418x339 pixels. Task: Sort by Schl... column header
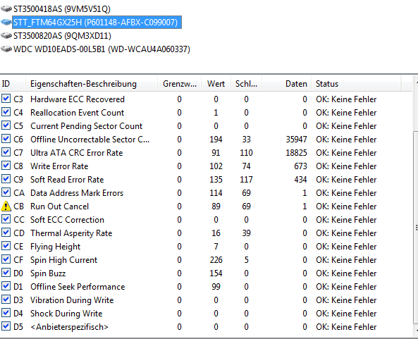[x=246, y=84]
